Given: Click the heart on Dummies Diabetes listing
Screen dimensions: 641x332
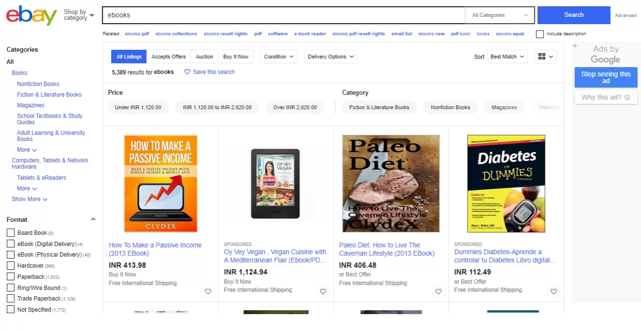Looking at the screenshot, I should (553, 291).
